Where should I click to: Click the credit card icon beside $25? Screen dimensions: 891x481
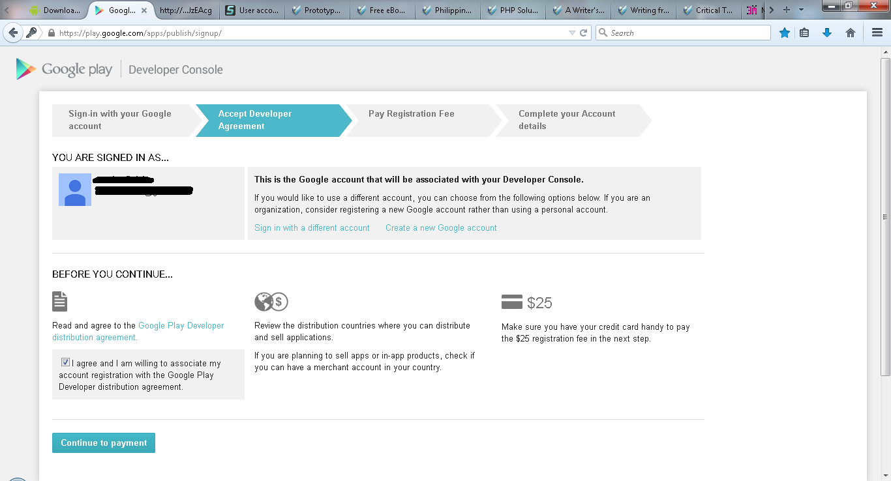tap(512, 302)
